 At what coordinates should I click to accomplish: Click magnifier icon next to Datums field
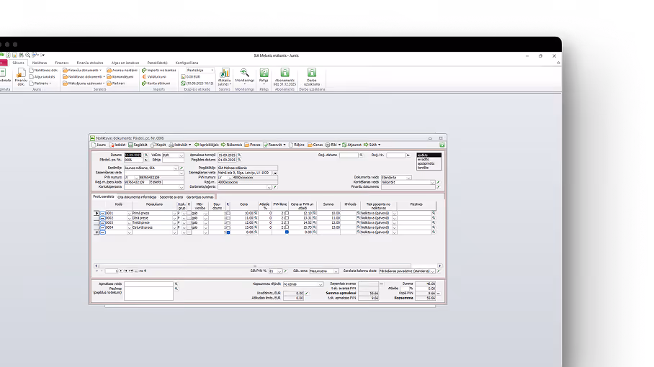pyautogui.click(x=146, y=155)
